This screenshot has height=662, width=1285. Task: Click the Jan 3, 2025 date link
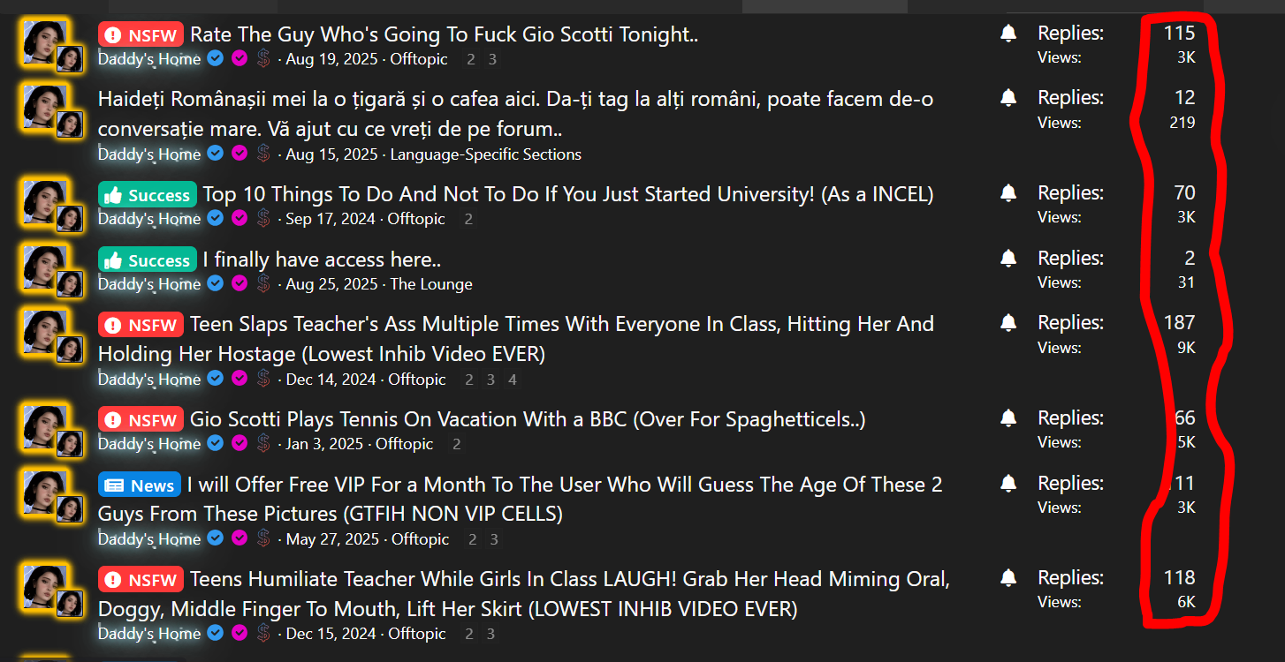(324, 444)
